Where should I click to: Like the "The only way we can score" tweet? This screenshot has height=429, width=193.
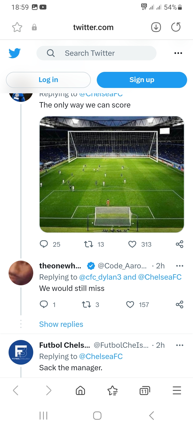point(132,244)
